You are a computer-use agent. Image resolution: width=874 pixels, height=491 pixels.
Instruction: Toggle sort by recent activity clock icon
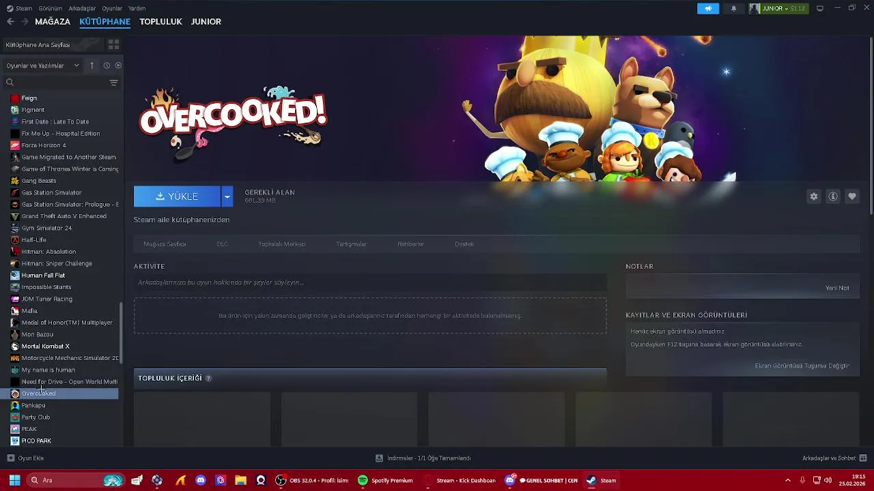(x=107, y=65)
